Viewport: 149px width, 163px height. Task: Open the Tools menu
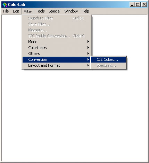pos(40,11)
